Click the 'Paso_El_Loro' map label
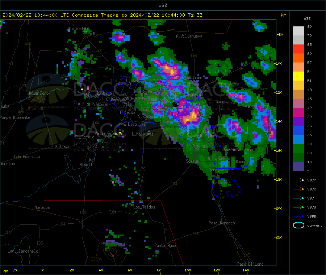Screen dimensions: 326x275 pos(250,264)
